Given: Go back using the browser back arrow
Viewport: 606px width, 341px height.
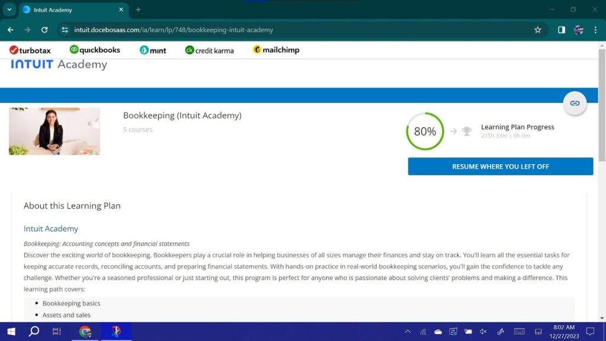Looking at the screenshot, I should coord(11,30).
